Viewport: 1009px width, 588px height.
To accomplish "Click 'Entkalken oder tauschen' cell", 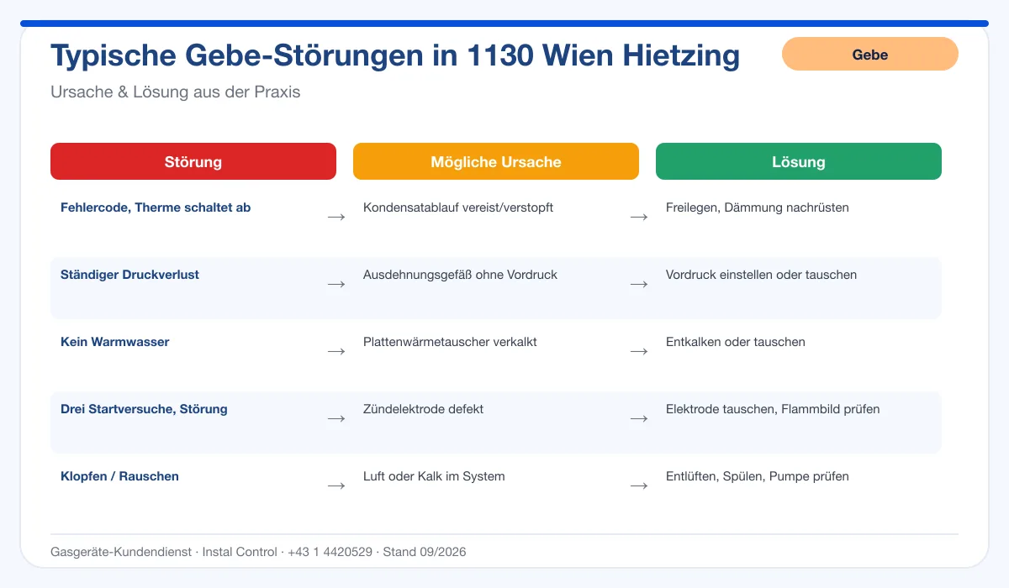I will pyautogui.click(x=736, y=342).
